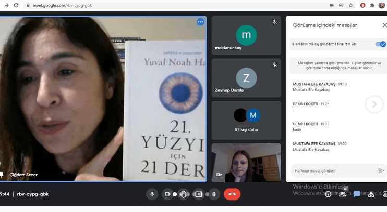Share this page from address bar
Viewport: 387px width, 212px height.
click(x=341, y=5)
